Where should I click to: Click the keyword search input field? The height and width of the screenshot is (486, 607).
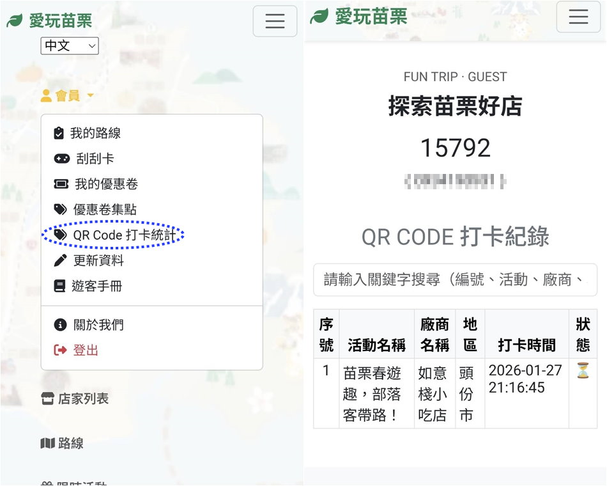point(455,280)
